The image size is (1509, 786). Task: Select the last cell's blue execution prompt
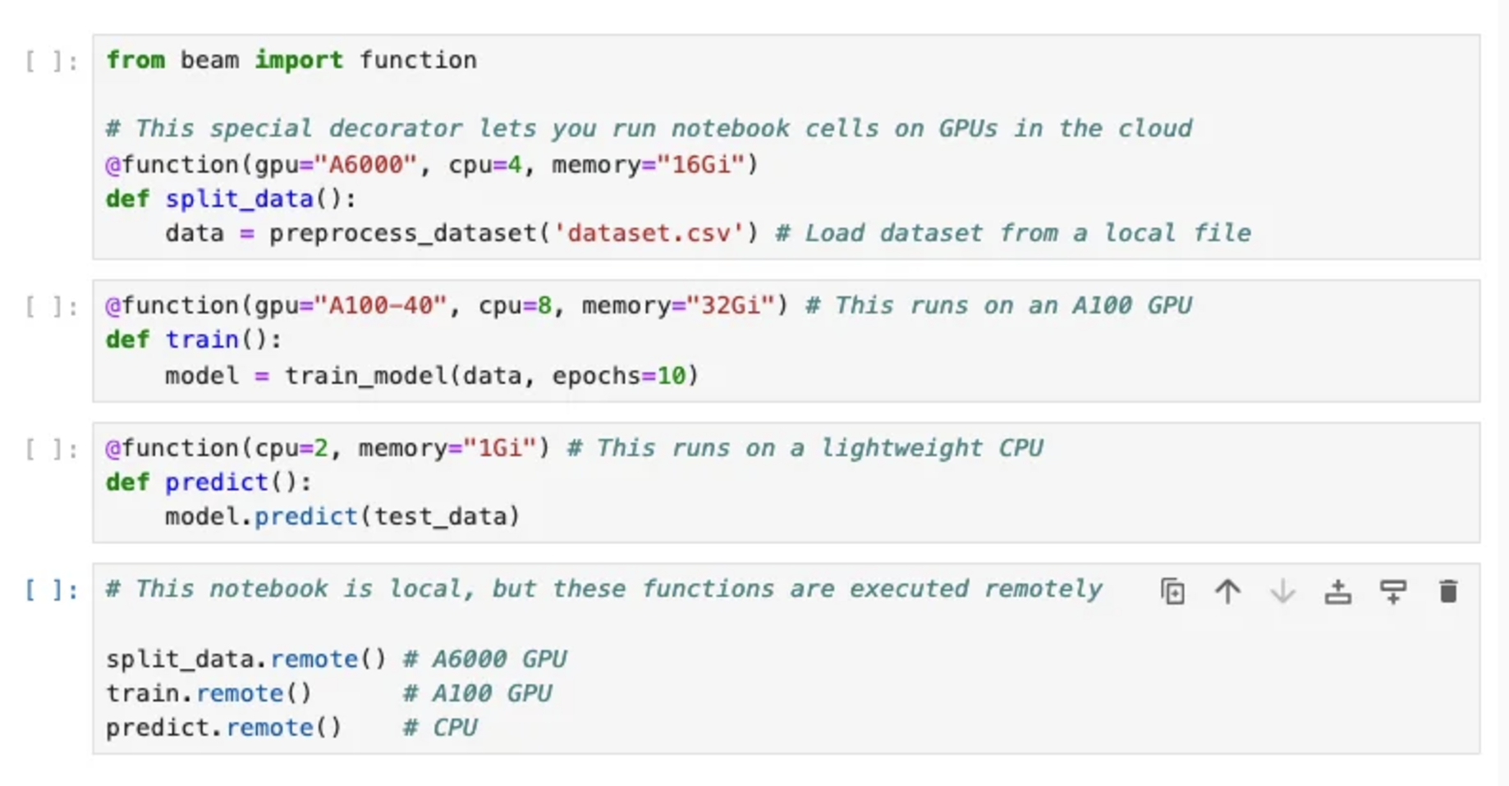(52, 589)
